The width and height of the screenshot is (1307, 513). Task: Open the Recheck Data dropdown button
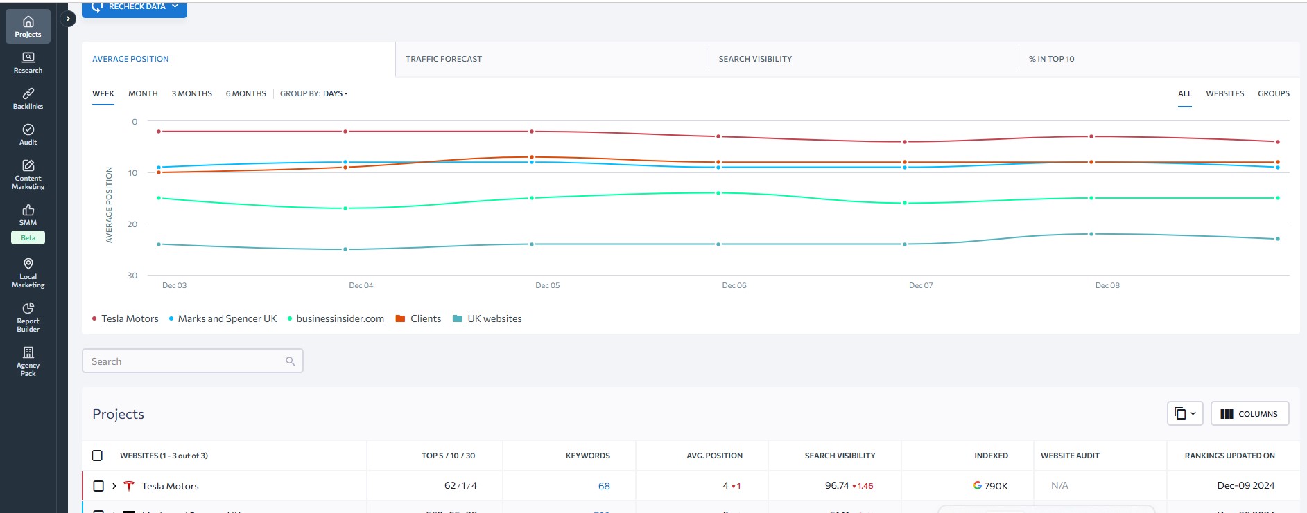pos(135,8)
